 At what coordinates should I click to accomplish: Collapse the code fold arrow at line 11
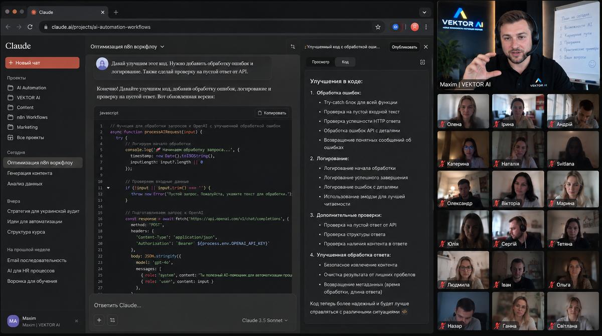pyautogui.click(x=108, y=188)
